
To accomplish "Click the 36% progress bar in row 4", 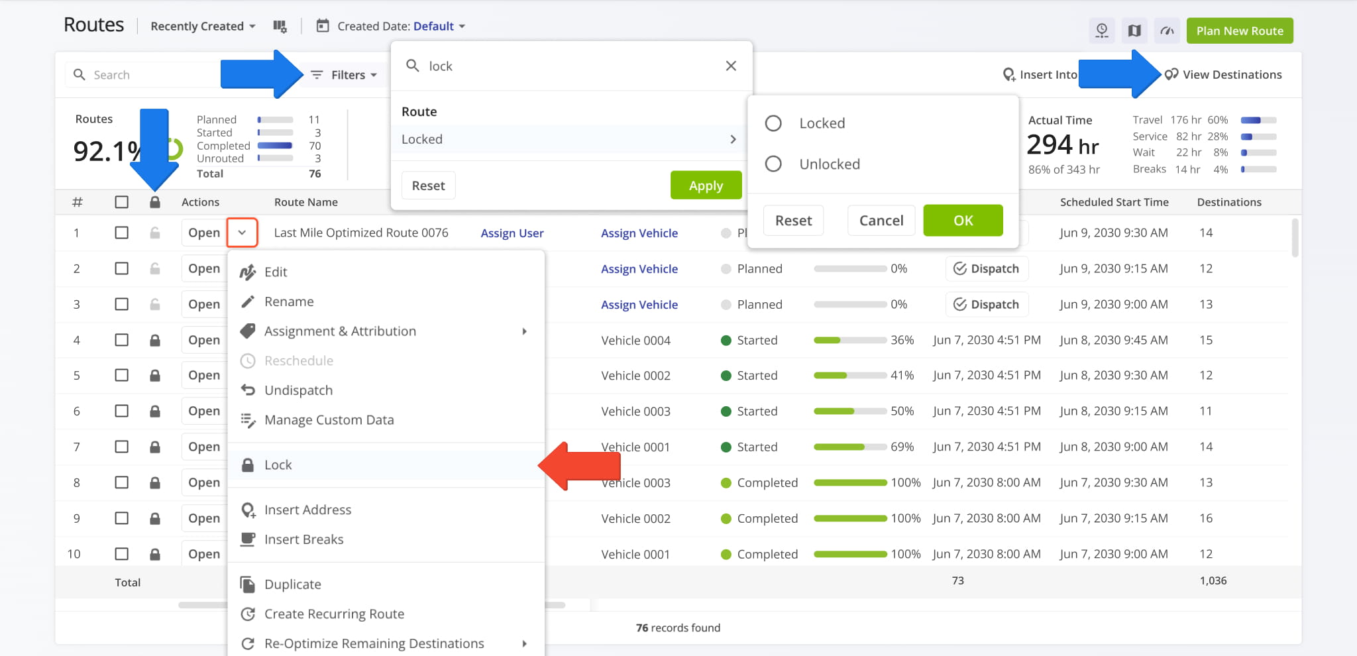I will point(850,340).
